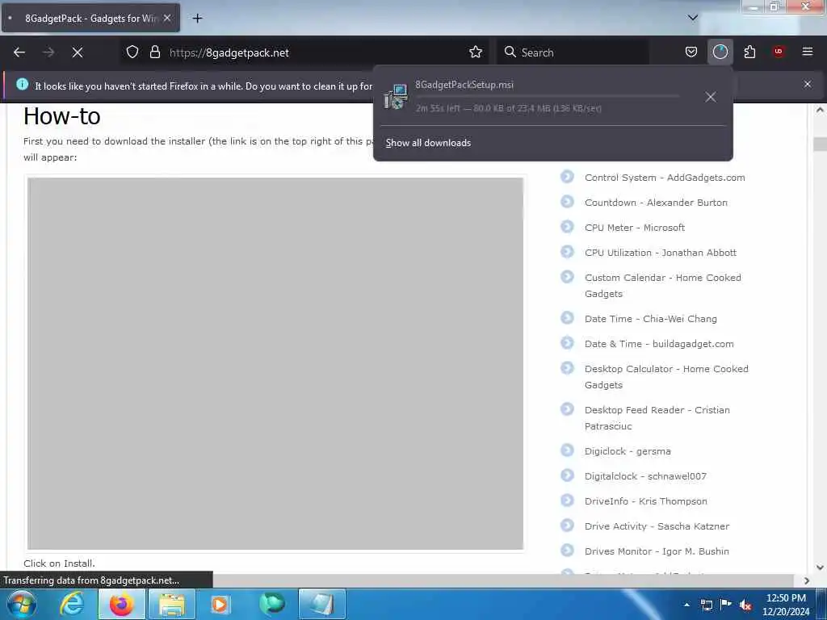Open Desktop Calculator - Home Cooked Gadgets link
This screenshot has height=620, width=827.
666,377
